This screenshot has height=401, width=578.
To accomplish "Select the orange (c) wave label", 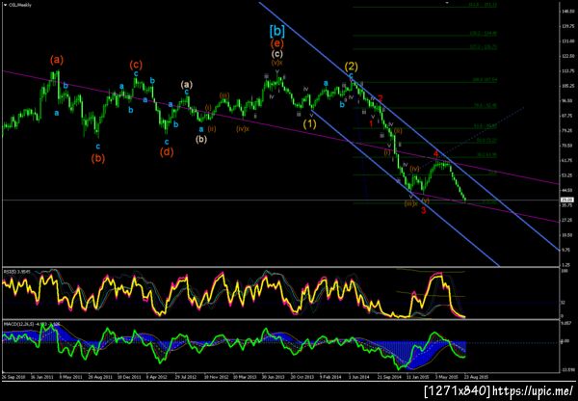I will pyautogui.click(x=136, y=65).
